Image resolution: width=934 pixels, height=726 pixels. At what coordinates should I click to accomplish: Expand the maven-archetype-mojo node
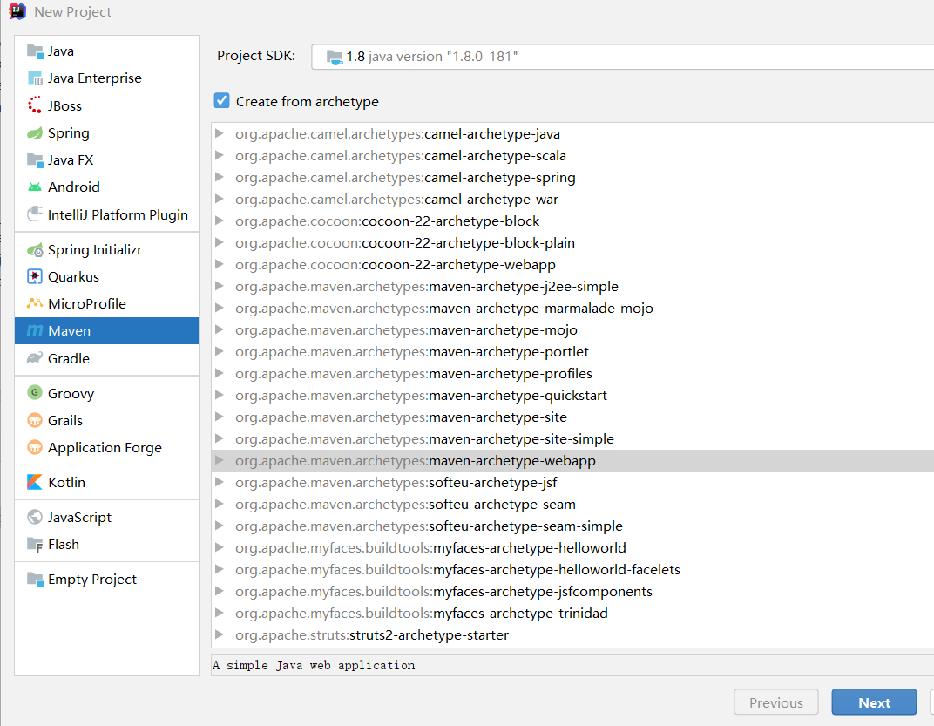[x=220, y=329]
